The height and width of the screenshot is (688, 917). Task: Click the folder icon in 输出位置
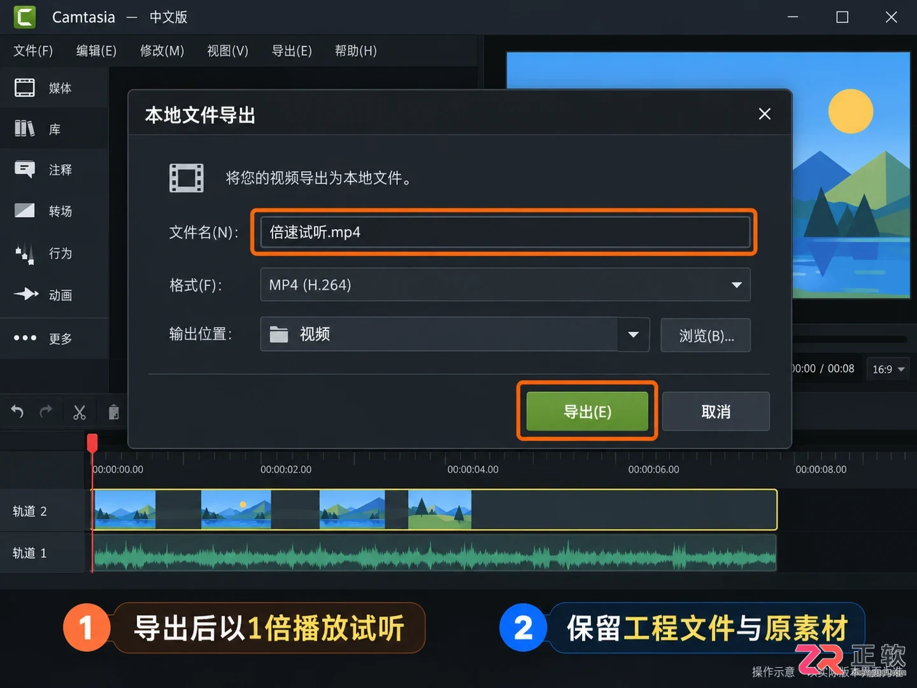(x=279, y=334)
